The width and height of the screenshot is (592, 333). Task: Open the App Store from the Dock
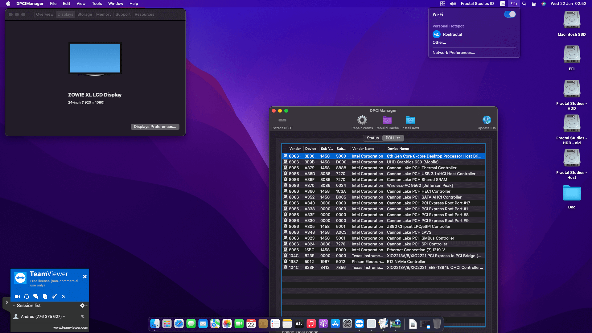pyautogui.click(x=335, y=324)
